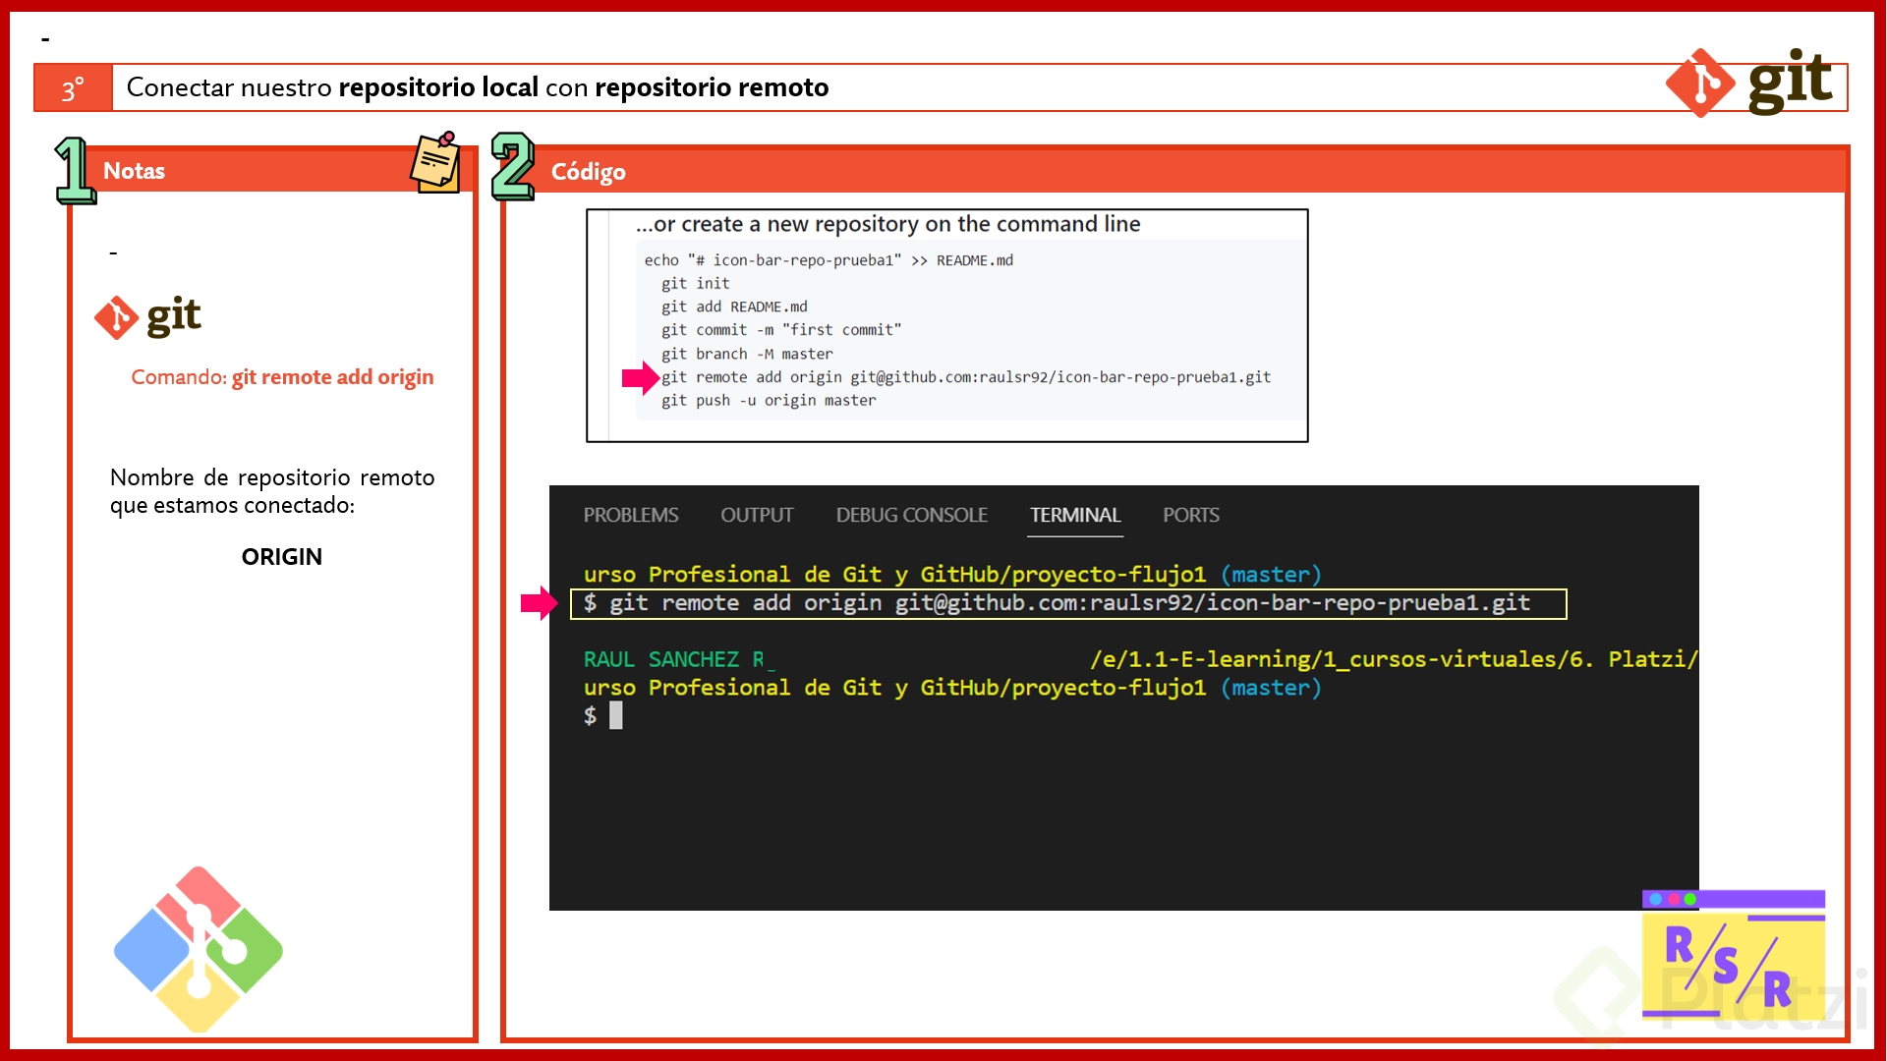The height and width of the screenshot is (1061, 1887).
Task: Click 'git add README.md' line
Action: click(x=734, y=307)
